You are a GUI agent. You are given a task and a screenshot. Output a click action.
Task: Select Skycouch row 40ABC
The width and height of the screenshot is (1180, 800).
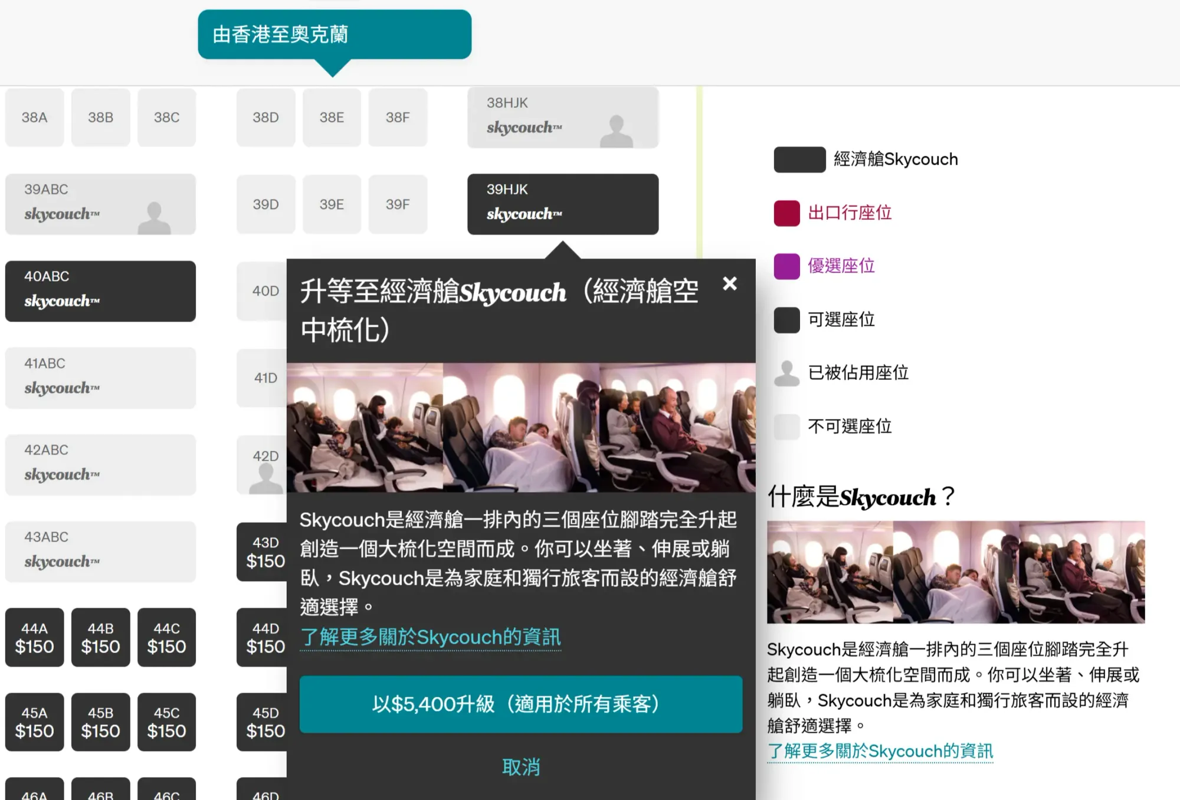[x=100, y=291]
